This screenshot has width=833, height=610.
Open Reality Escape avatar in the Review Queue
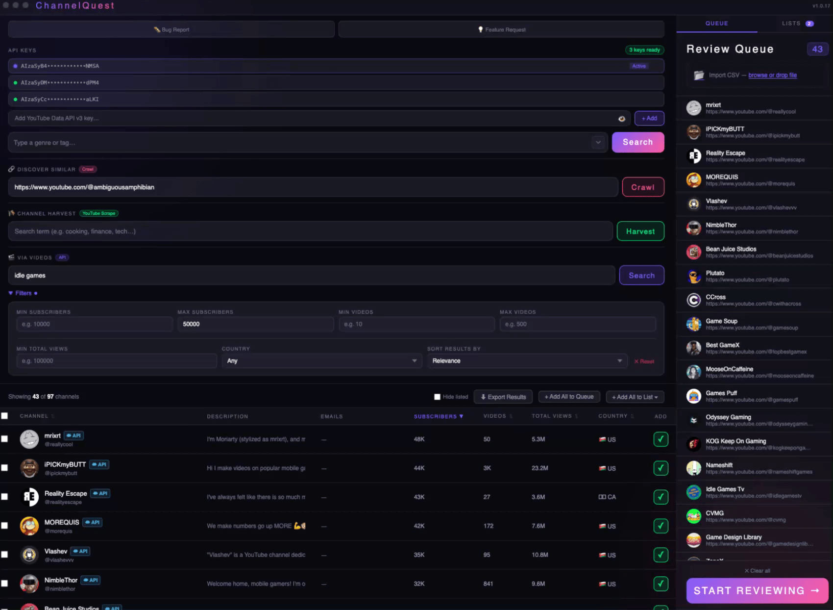693,156
